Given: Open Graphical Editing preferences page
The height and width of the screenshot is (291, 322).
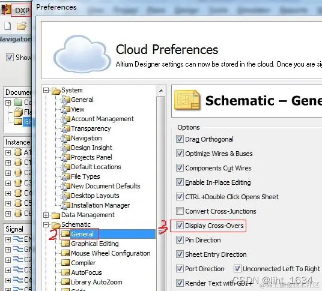Looking at the screenshot, I should 95,244.
